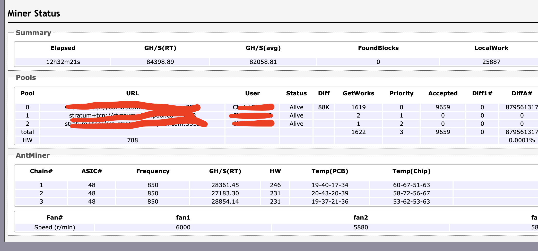The width and height of the screenshot is (538, 251).
Task: Click the Elapsed column header
Action: point(63,48)
